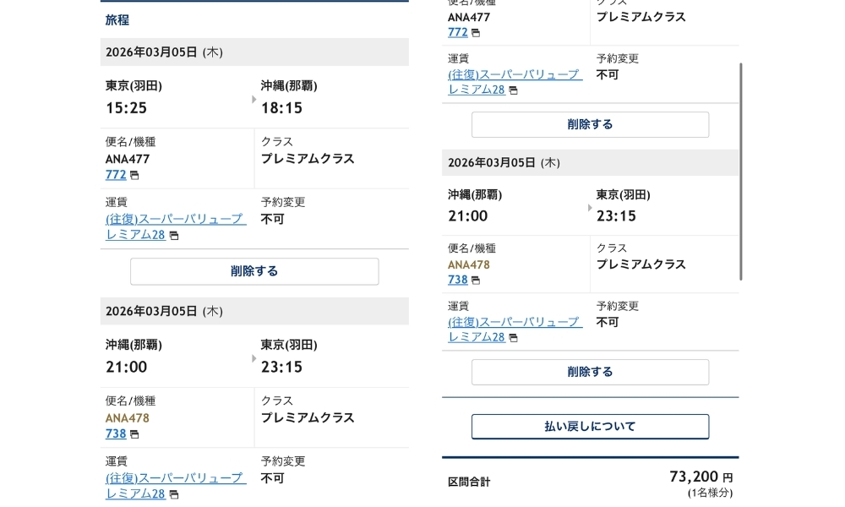Click popup icon after right-column ANA477 fare link

click(x=514, y=90)
